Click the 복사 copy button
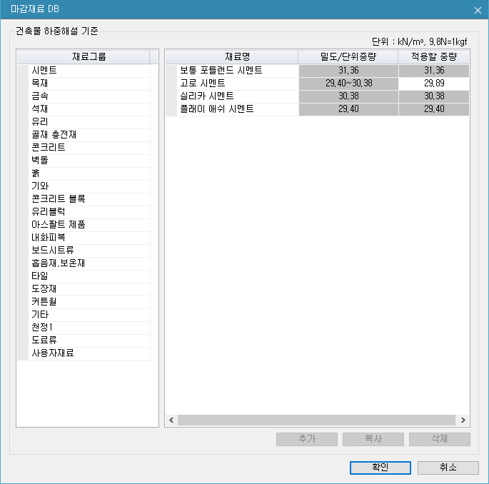489x484 pixels. tap(373, 439)
